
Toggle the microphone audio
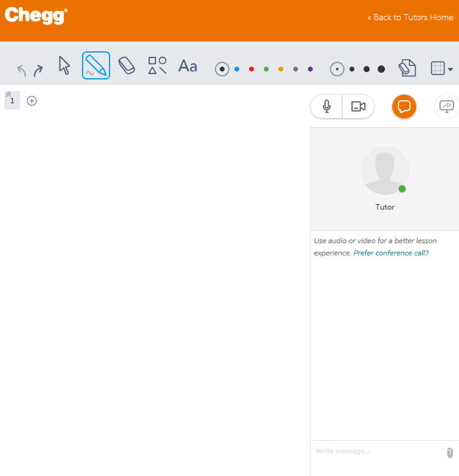[327, 106]
